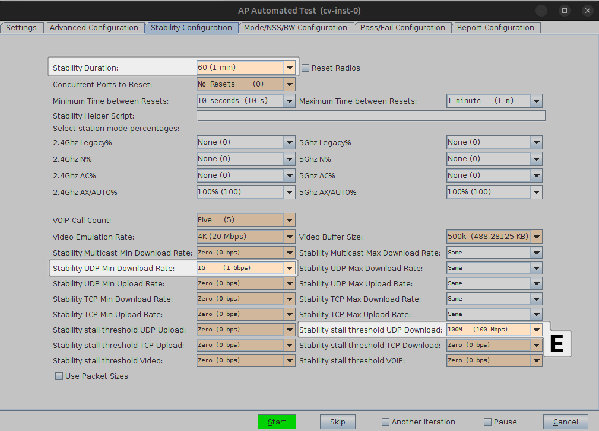Open the 5Ghz AX/AUTO% dropdown
599x431 pixels.
[x=537, y=192]
